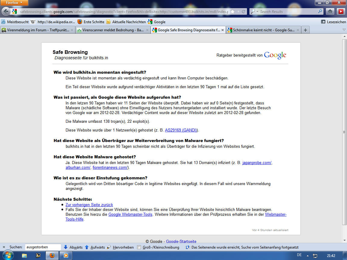This screenshot has height=260, width=347.
Task: Close the Schönmalve keimt nicht tab
Action: tap(298, 30)
